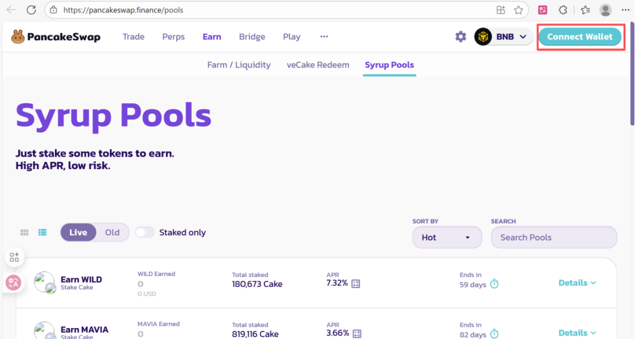Click the 819,116 Cake total staked value
The image size is (635, 339).
(255, 334)
